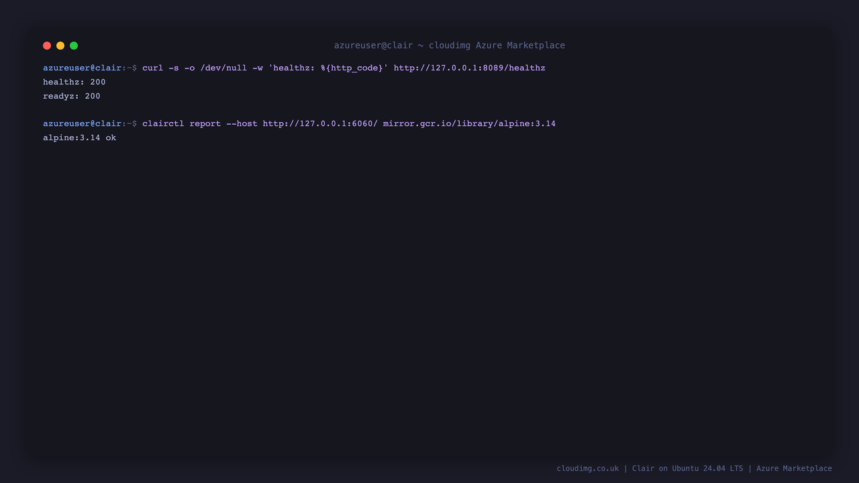Click the 'alpine:3.14 ok' result line
The width and height of the screenshot is (859, 483).
coord(80,138)
